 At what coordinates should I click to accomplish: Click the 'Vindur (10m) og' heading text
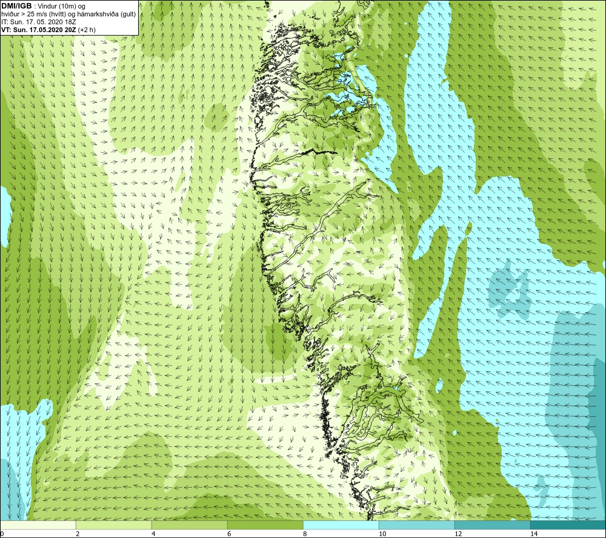(x=62, y=7)
